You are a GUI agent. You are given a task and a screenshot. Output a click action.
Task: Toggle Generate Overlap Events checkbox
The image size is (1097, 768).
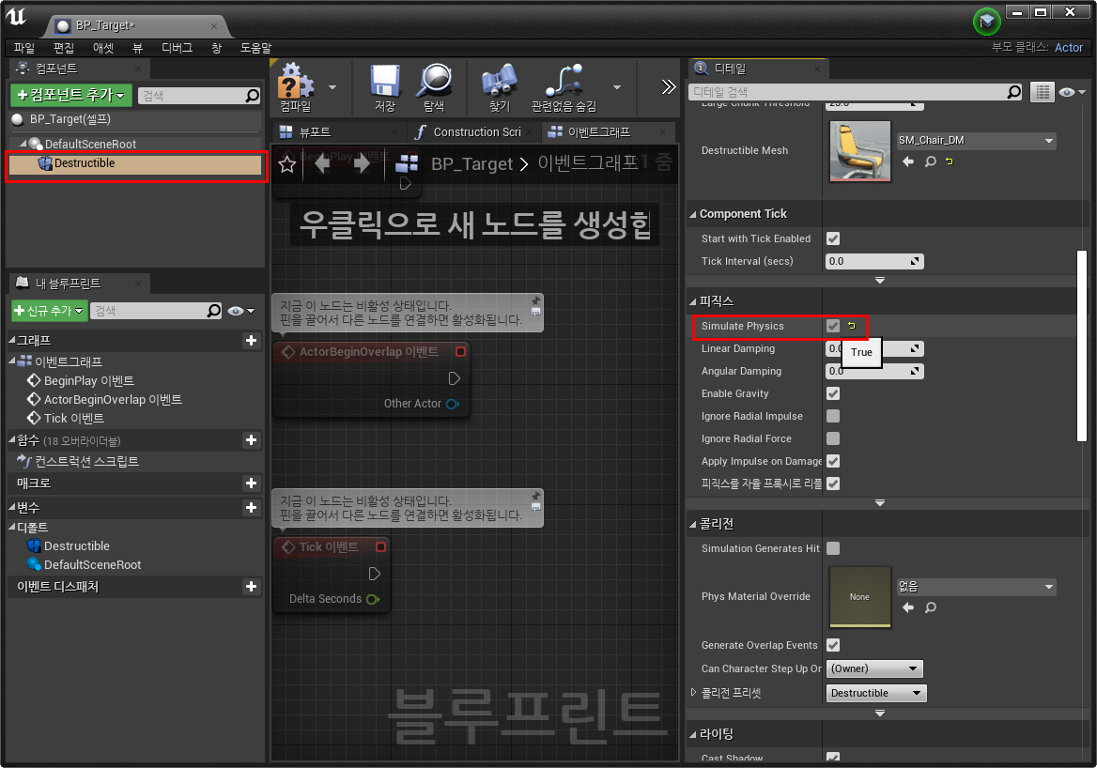pos(832,645)
